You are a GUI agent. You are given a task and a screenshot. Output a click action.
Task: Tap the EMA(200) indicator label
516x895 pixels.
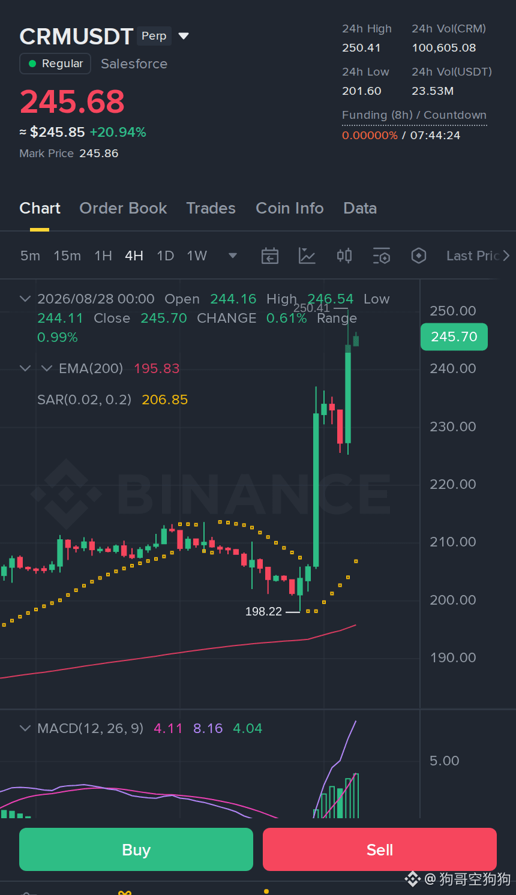(x=91, y=368)
